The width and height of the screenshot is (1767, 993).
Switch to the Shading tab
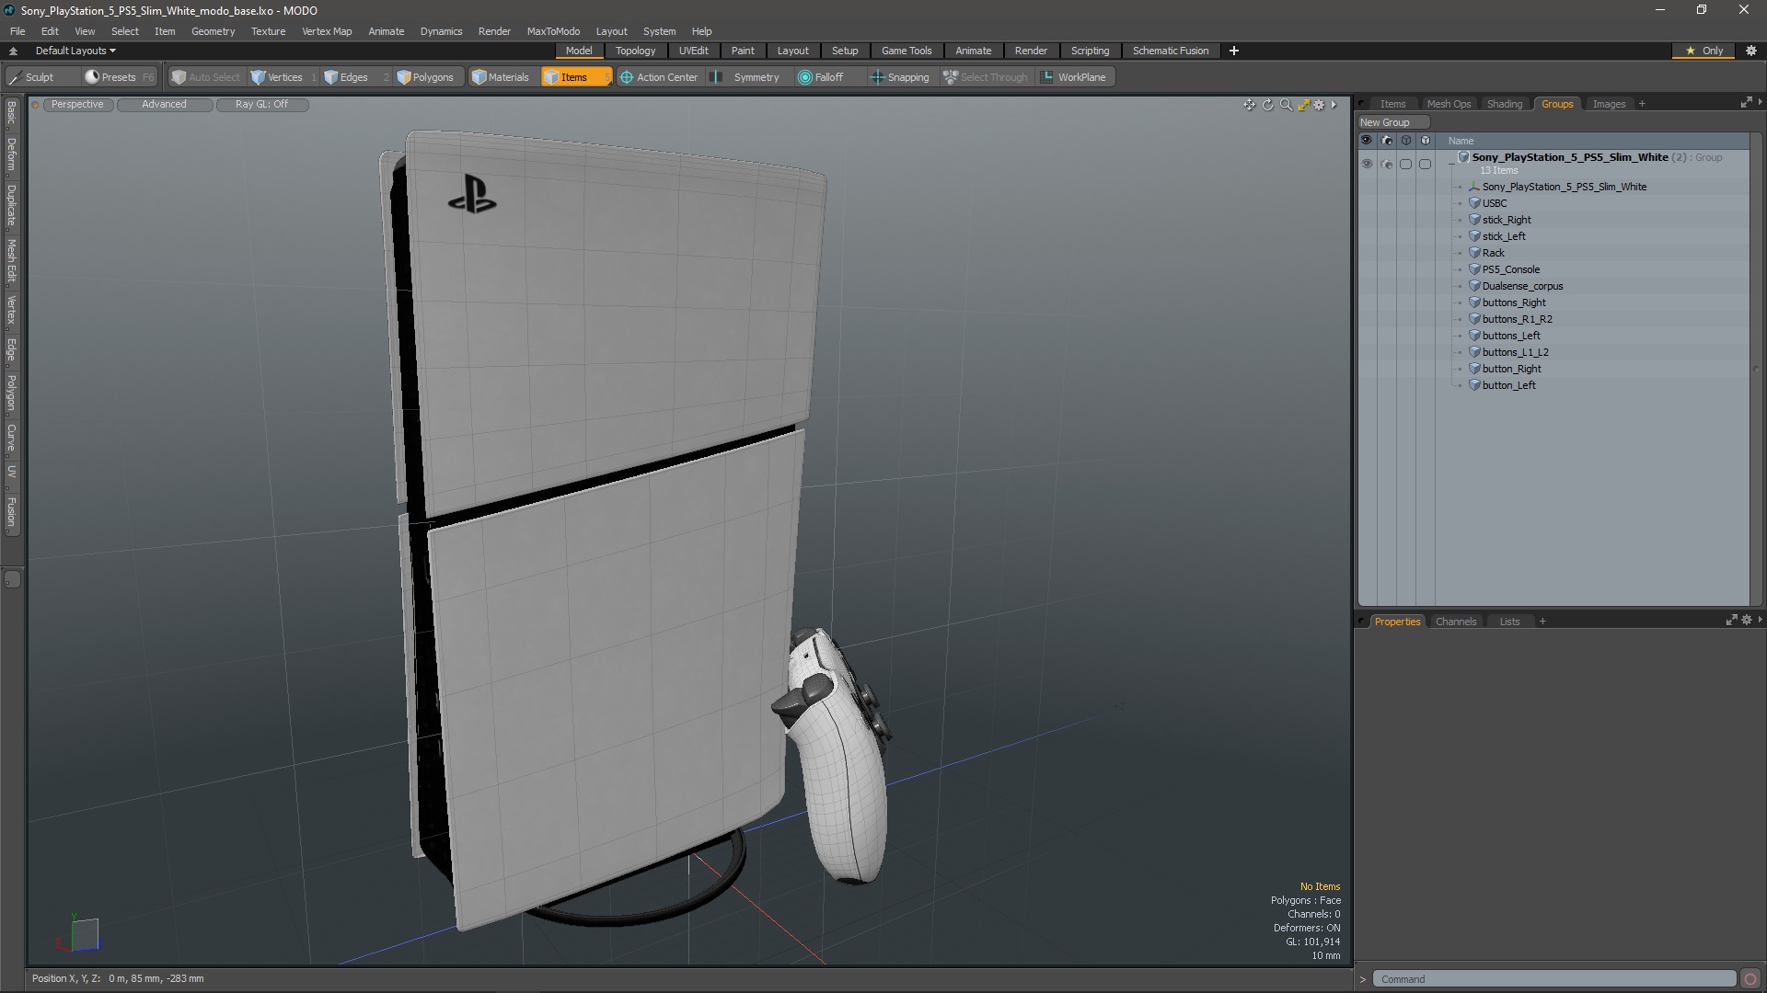coord(1505,104)
